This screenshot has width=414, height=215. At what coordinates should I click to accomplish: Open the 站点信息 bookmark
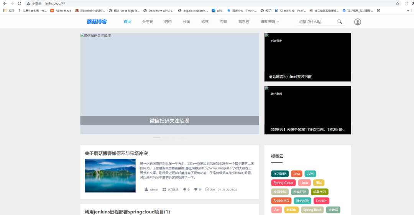point(358,11)
